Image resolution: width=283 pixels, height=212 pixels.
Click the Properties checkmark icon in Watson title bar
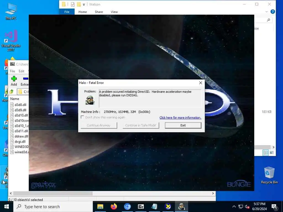pyautogui.click(x=73, y=4)
